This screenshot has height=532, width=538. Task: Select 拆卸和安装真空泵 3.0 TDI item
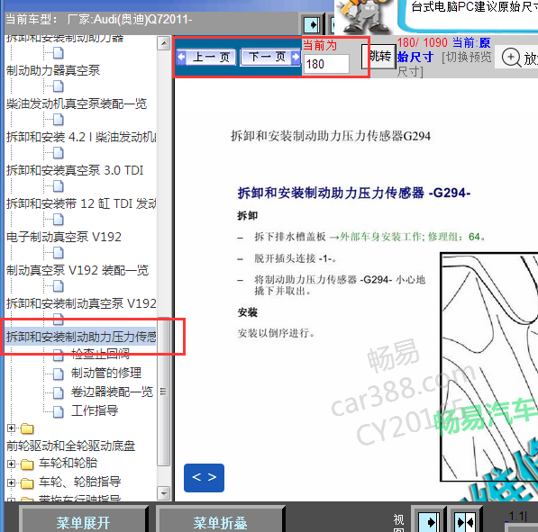coord(75,170)
